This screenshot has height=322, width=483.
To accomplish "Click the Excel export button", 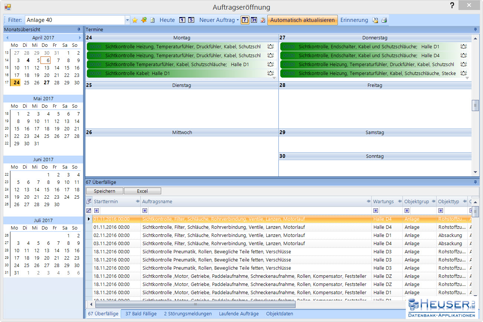I will (142, 191).
